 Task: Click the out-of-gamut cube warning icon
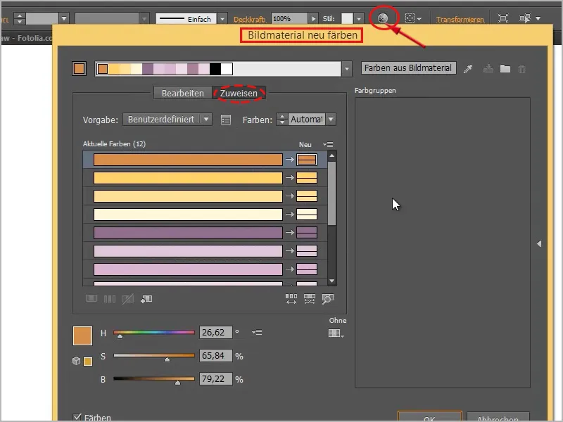(76, 361)
